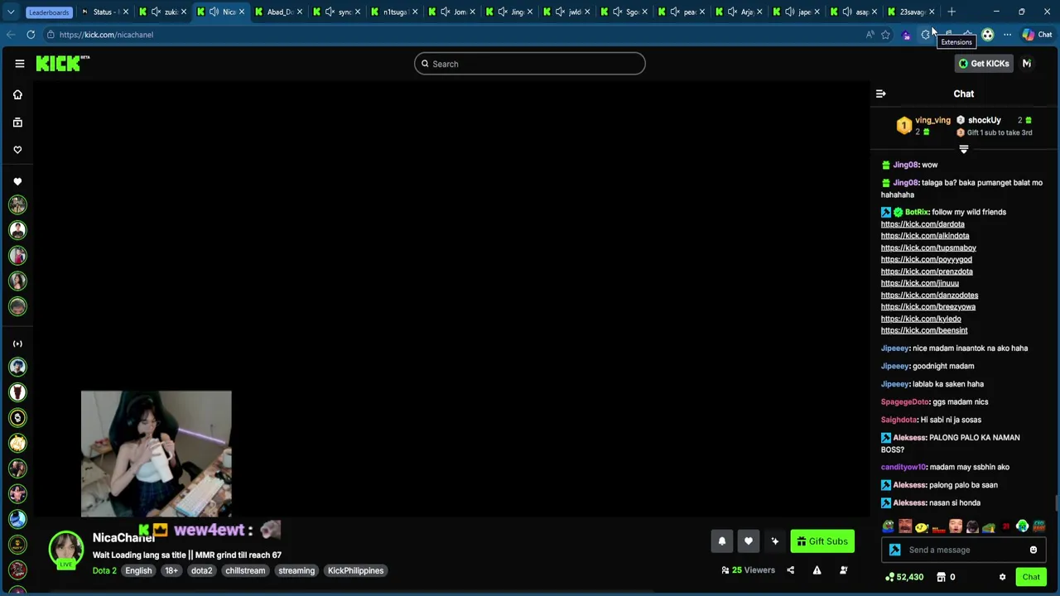Select the chillstream tag

click(245, 570)
